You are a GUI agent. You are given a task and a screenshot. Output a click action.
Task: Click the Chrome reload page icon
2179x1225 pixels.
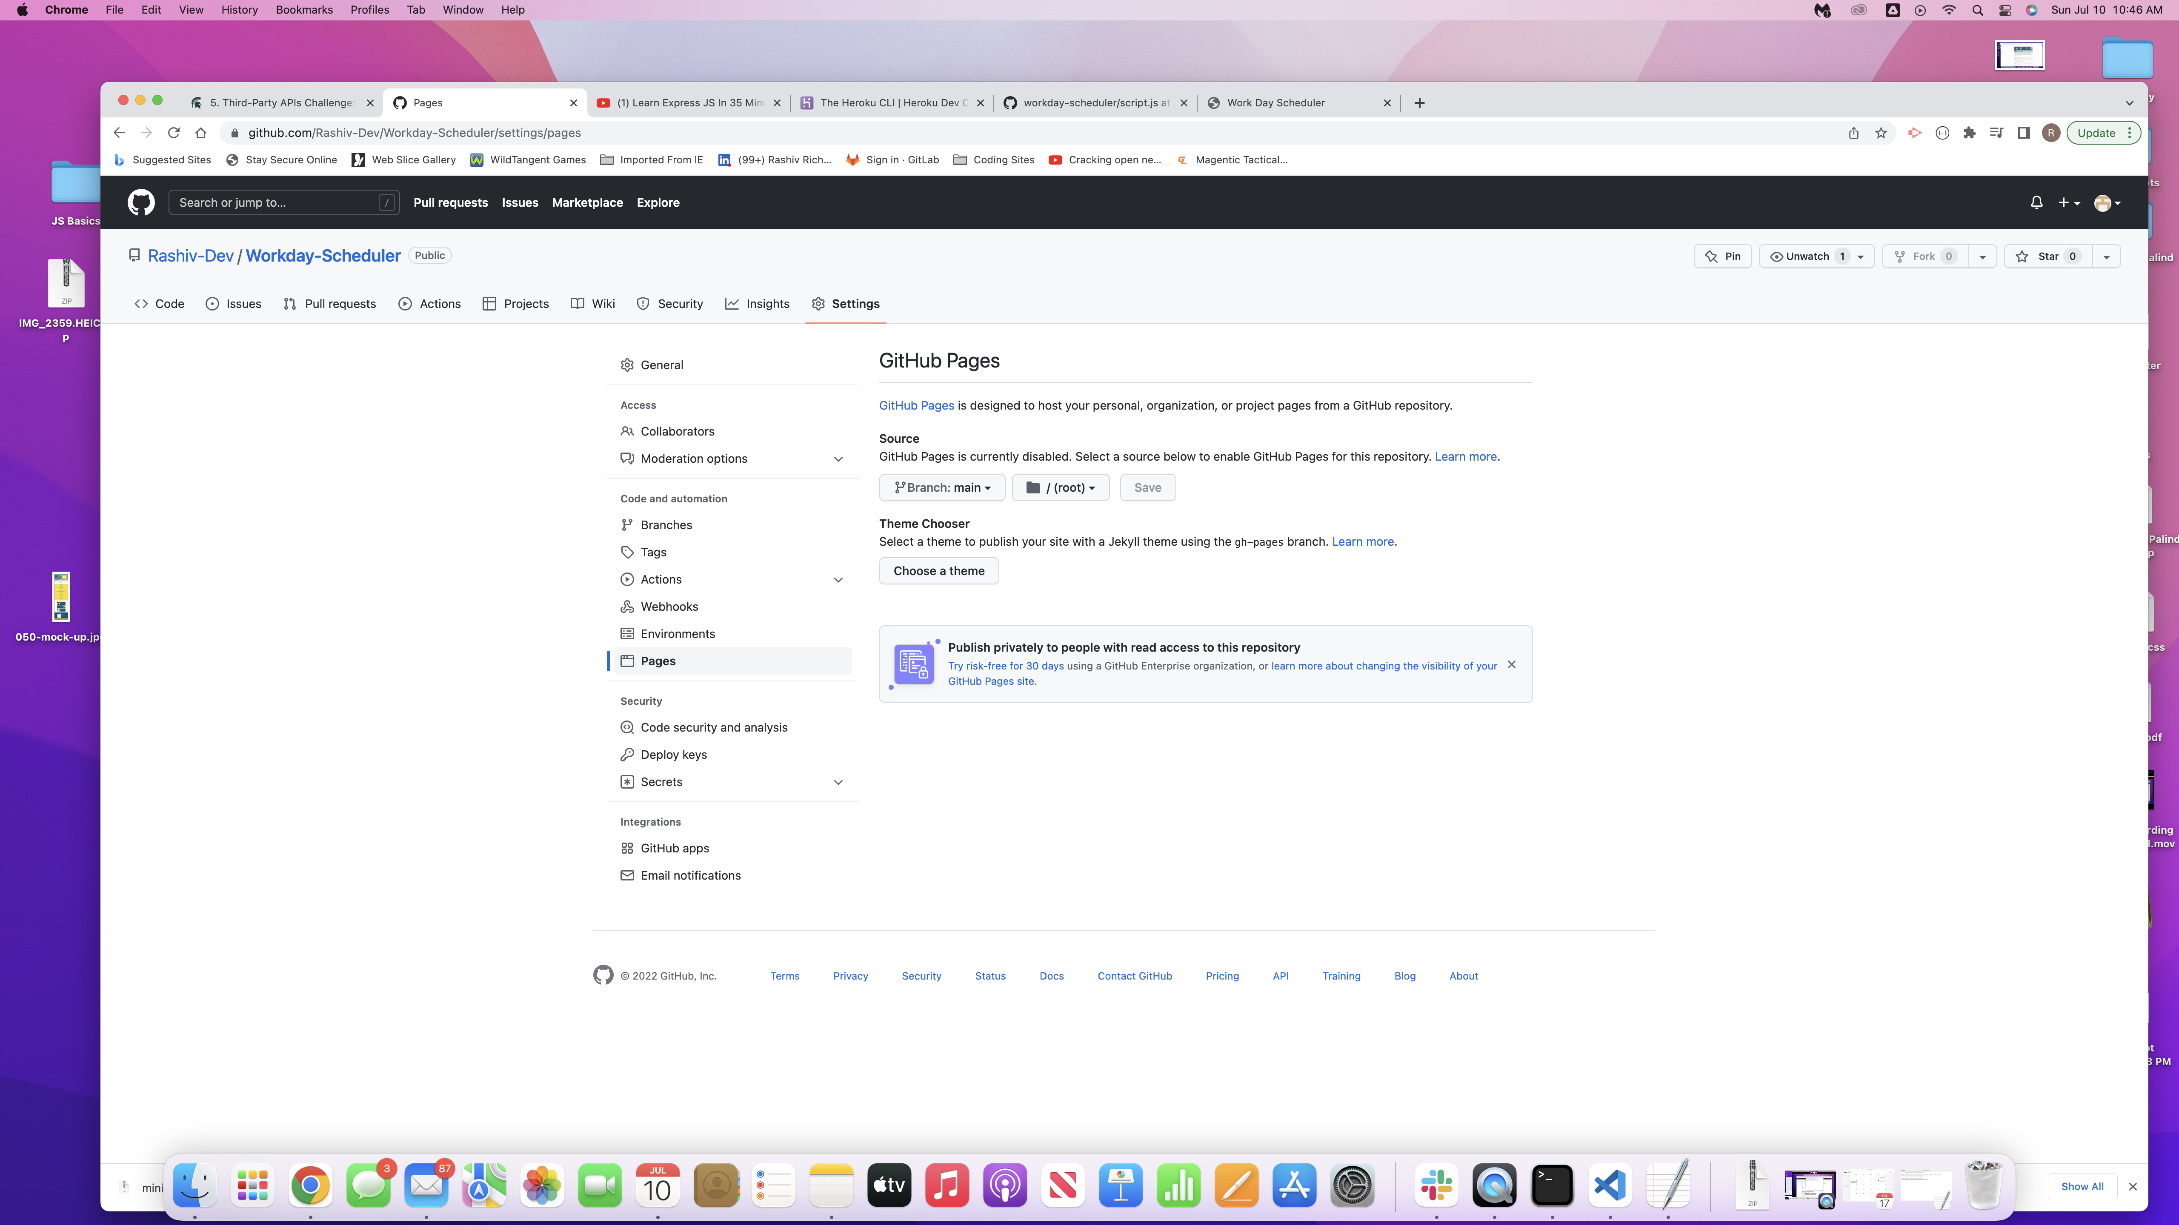(173, 133)
